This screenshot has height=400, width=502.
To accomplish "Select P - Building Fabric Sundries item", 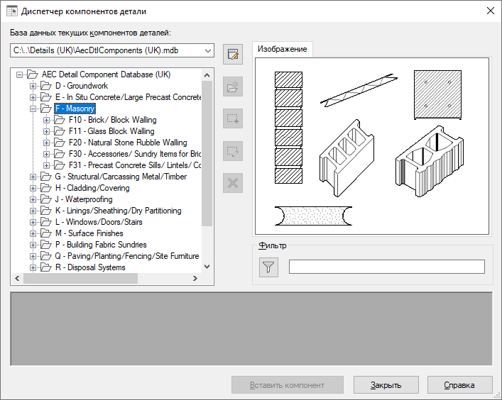I will [x=101, y=245].
